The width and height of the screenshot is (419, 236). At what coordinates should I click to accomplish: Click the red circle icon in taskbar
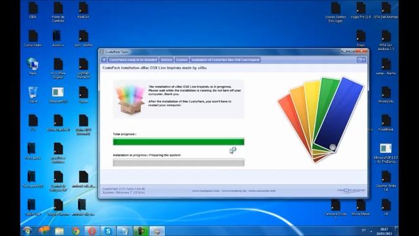(x=92, y=231)
